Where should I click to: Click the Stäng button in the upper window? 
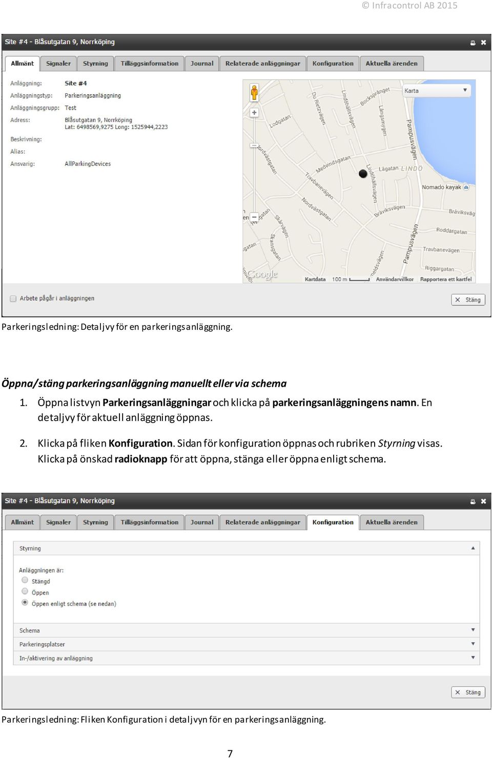click(468, 300)
